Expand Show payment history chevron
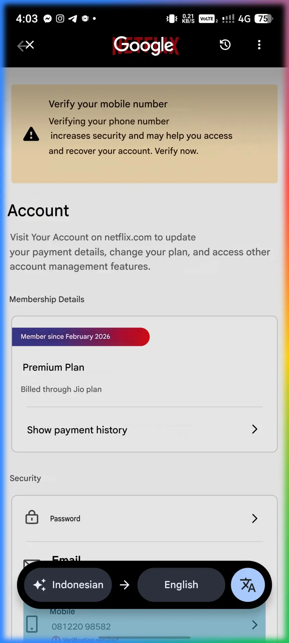 click(255, 429)
